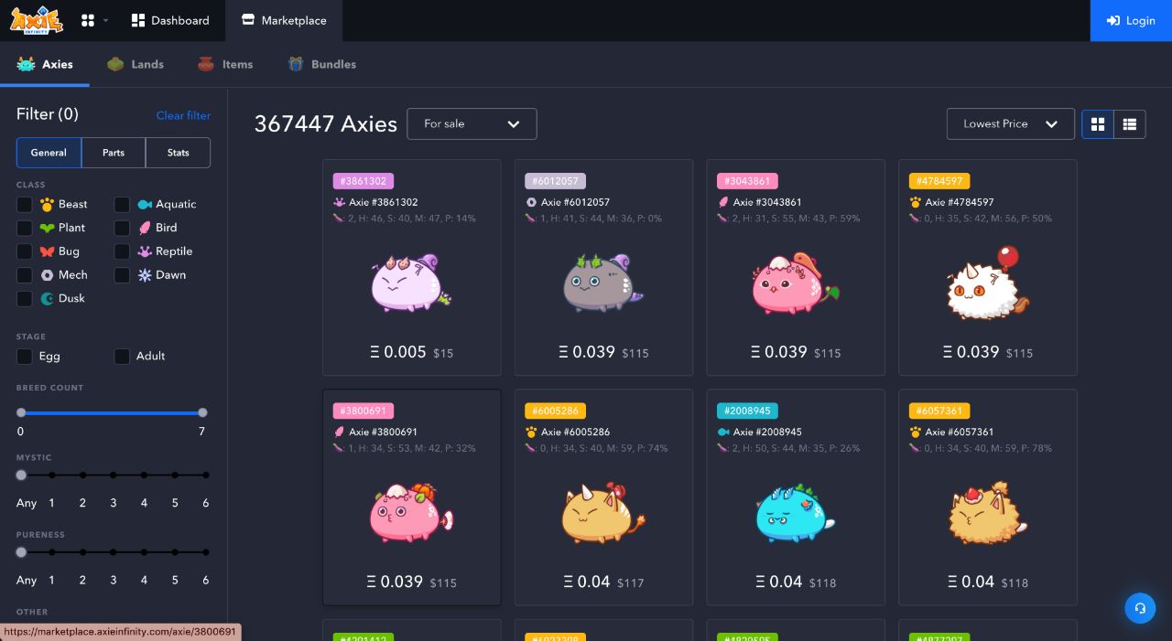
Task: Click the Login button
Action: (1131, 20)
